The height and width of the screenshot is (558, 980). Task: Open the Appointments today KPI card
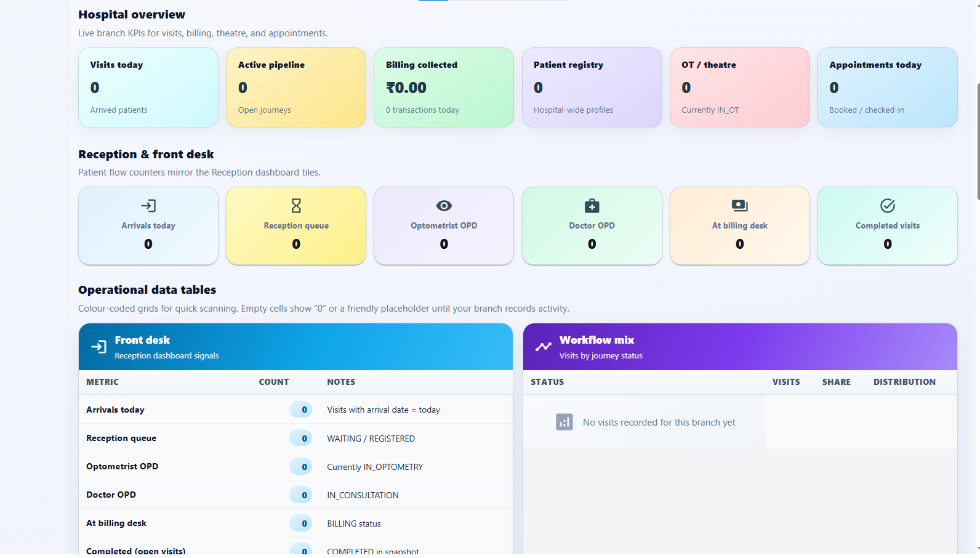[888, 87]
